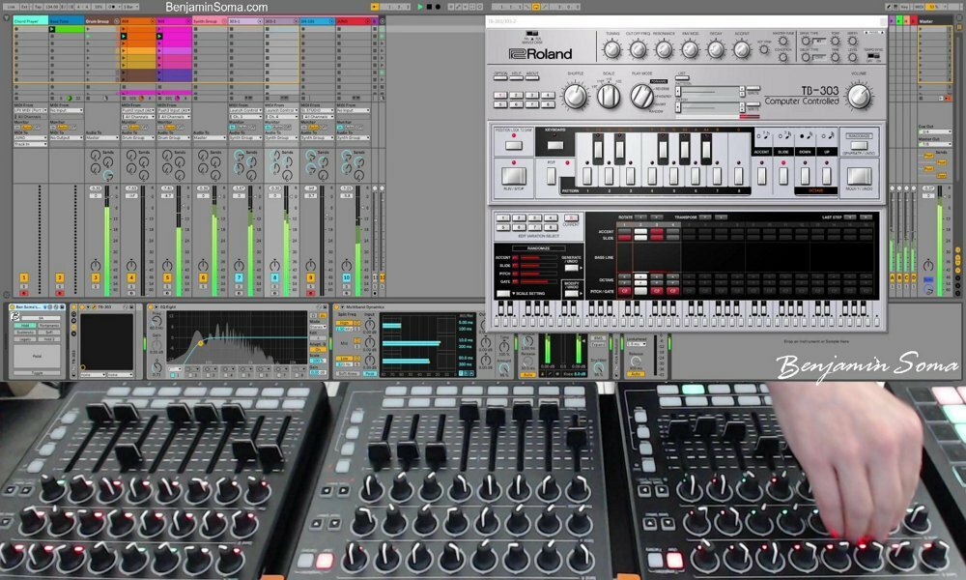Screen dimensions: 966x580
Task: Click the Slide button on the TB-303 keyboard panel
Action: [783, 176]
